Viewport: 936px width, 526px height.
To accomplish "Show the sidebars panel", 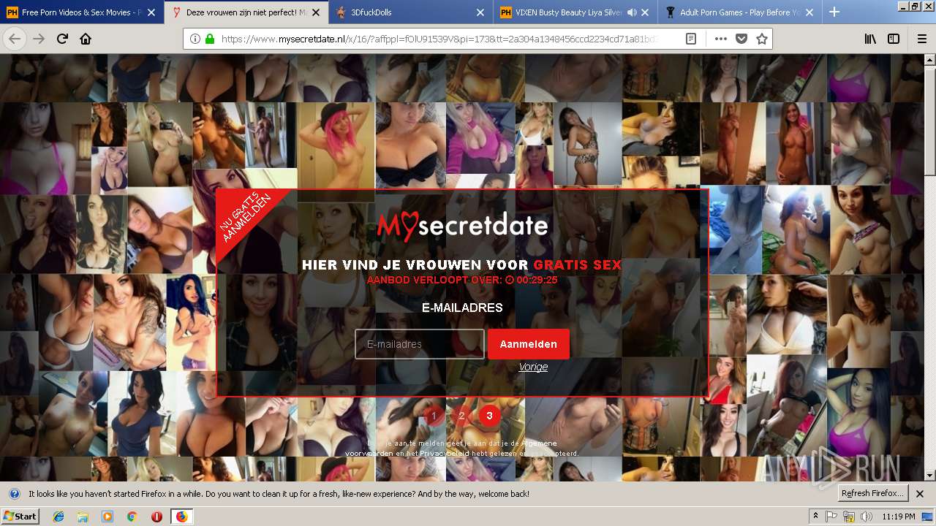I will (x=894, y=39).
